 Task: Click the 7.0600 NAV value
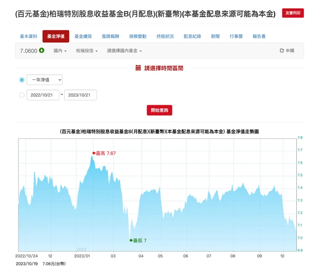tap(29, 51)
